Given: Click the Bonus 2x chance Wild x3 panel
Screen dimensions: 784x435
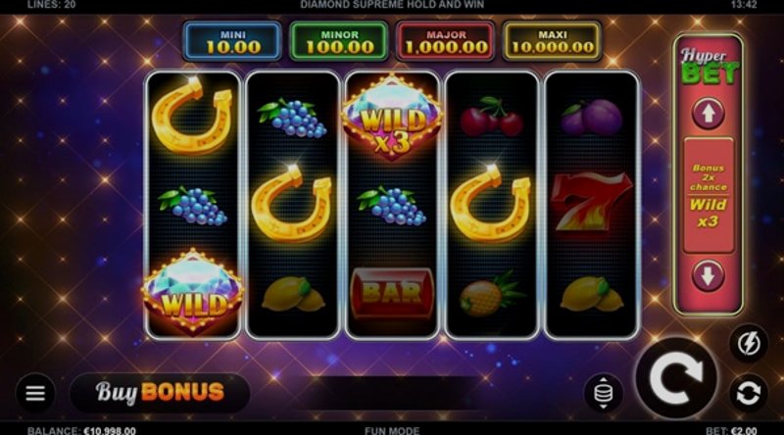Looking at the screenshot, I should click(708, 196).
